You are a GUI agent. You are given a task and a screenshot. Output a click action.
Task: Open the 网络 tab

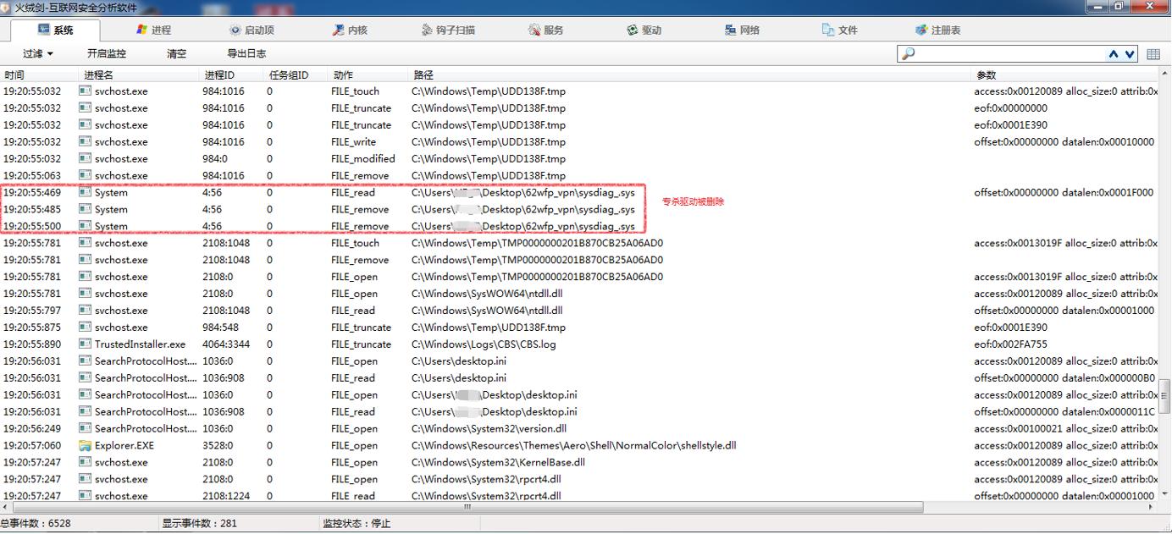tap(742, 30)
